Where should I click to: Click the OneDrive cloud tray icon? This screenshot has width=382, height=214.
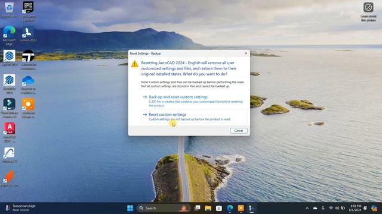(x=315, y=208)
